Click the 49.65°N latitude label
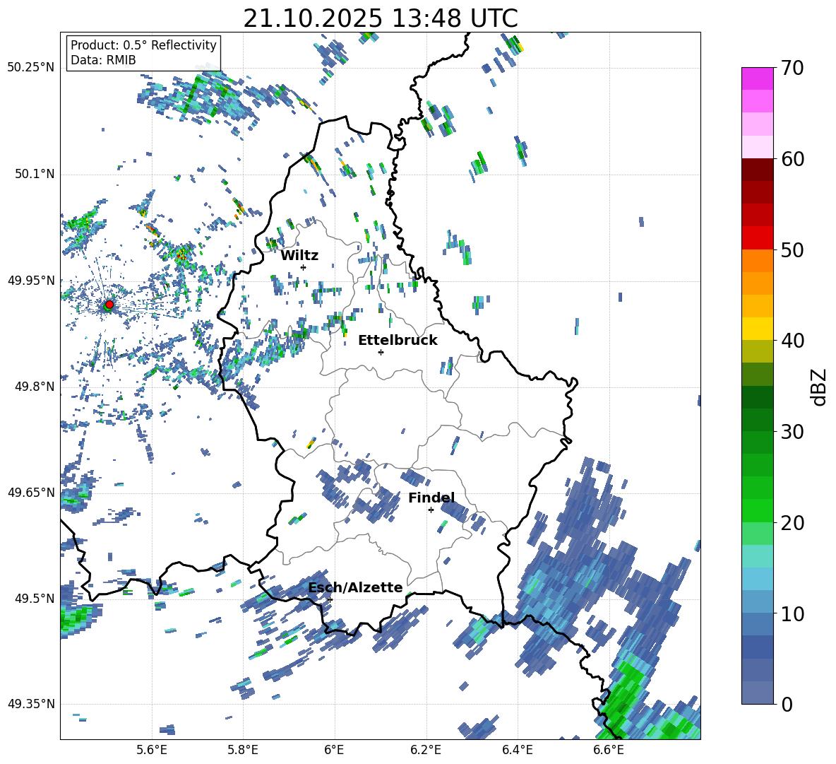The image size is (836, 764). [x=30, y=493]
